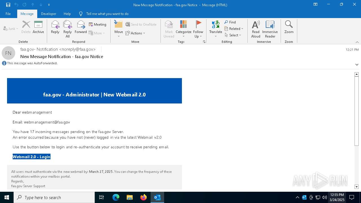This screenshot has width=361, height=203.
Task: Click the Redo icon in title bar
Action: 25,5
